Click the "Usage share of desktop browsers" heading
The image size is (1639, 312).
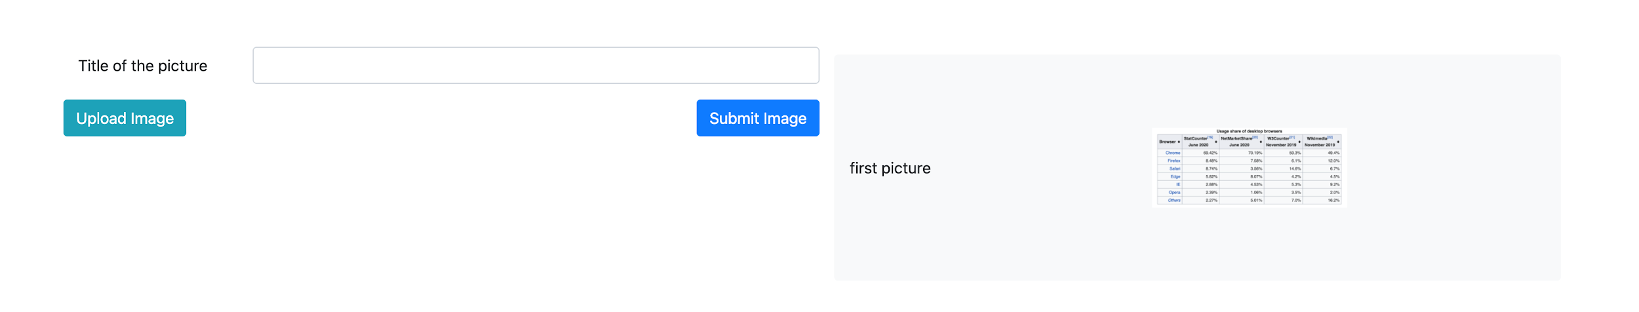point(1249,131)
